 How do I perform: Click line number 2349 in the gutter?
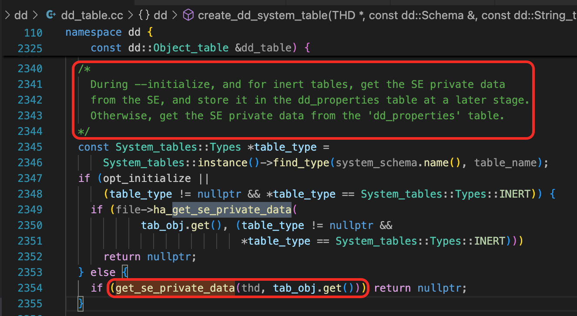pyautogui.click(x=30, y=210)
